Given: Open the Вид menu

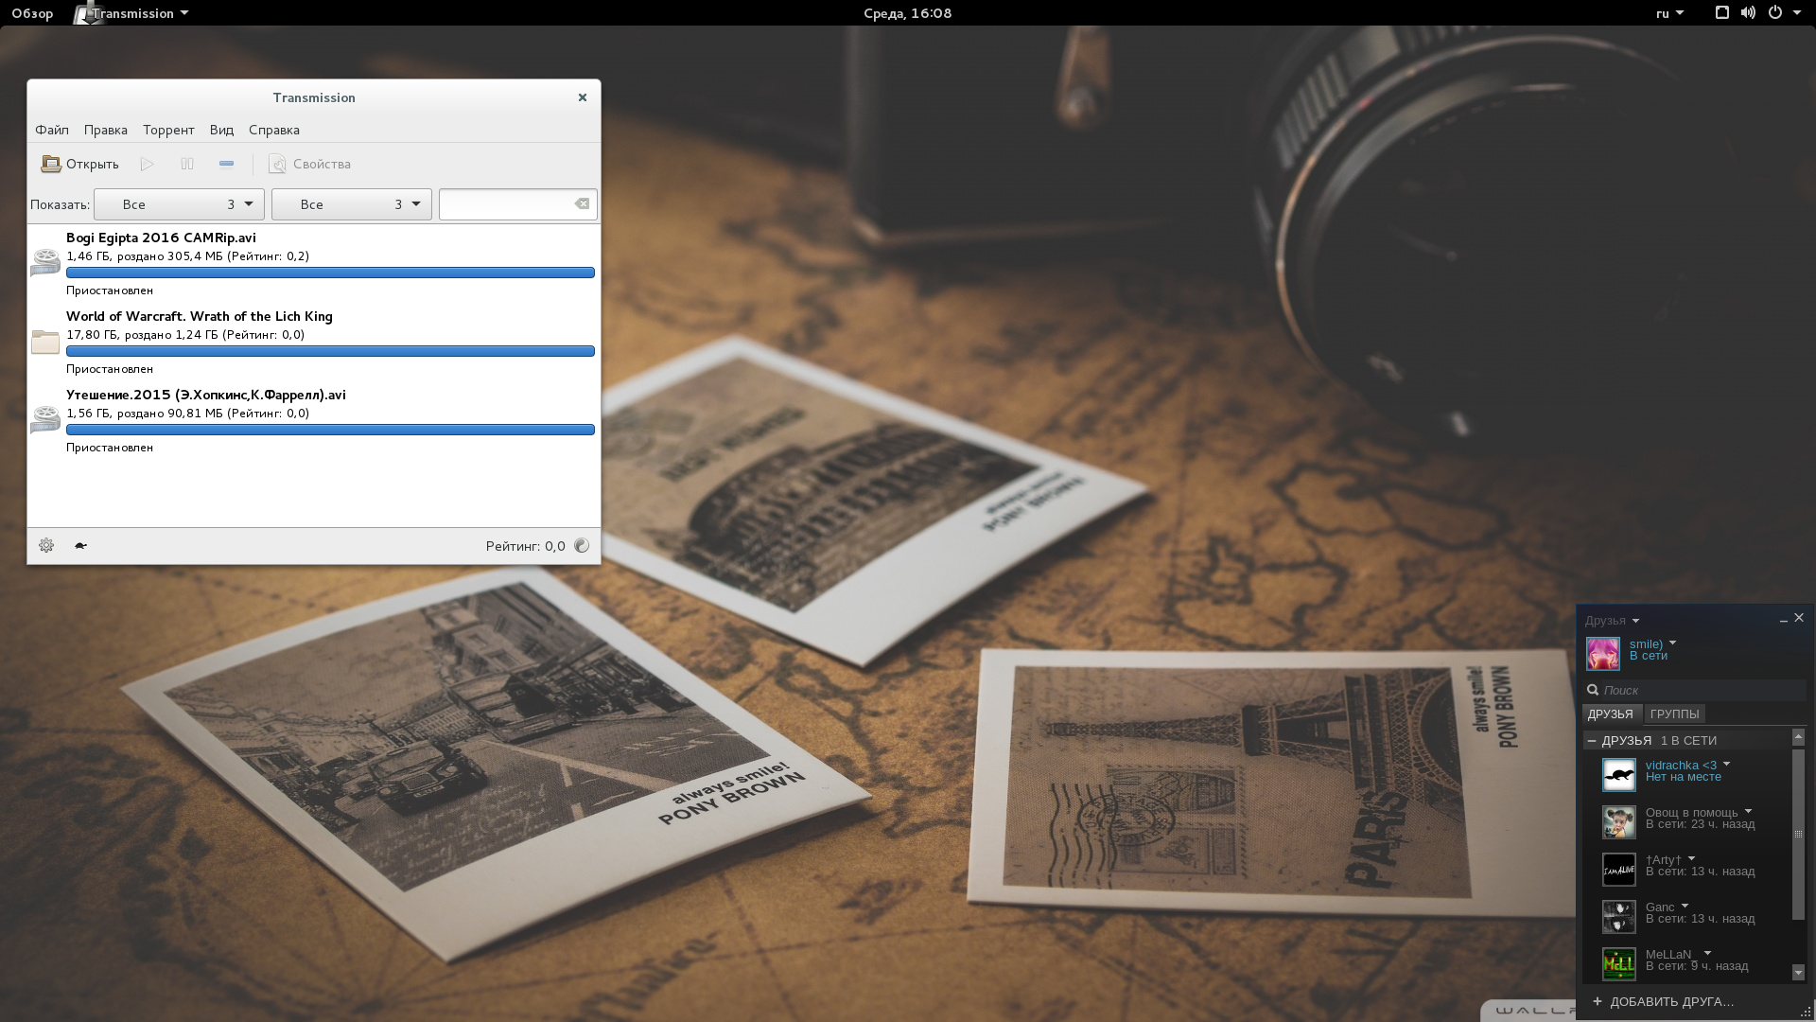Looking at the screenshot, I should [221, 130].
